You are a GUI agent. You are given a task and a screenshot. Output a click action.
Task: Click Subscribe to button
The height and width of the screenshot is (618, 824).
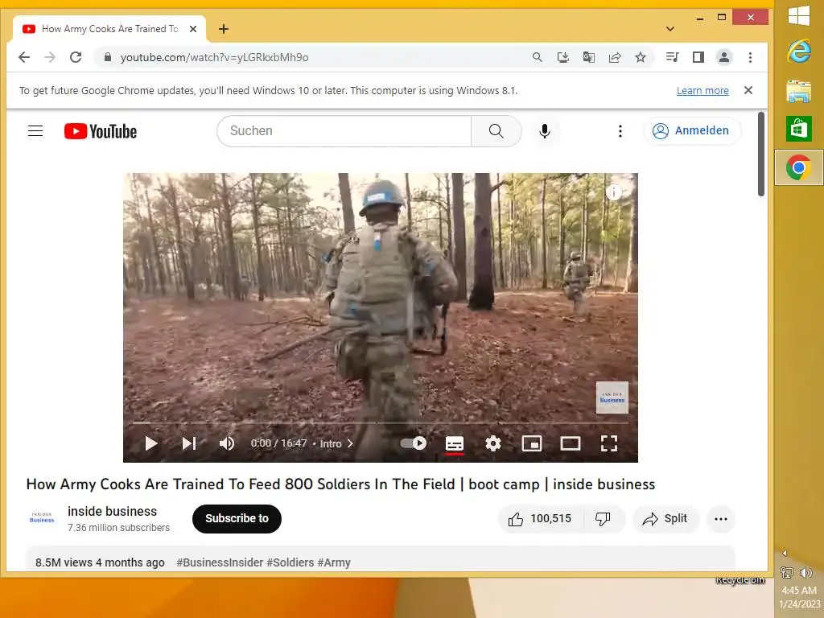tap(237, 519)
